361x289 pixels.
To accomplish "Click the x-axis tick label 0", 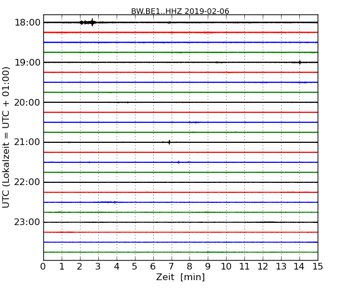I will click(x=43, y=267).
